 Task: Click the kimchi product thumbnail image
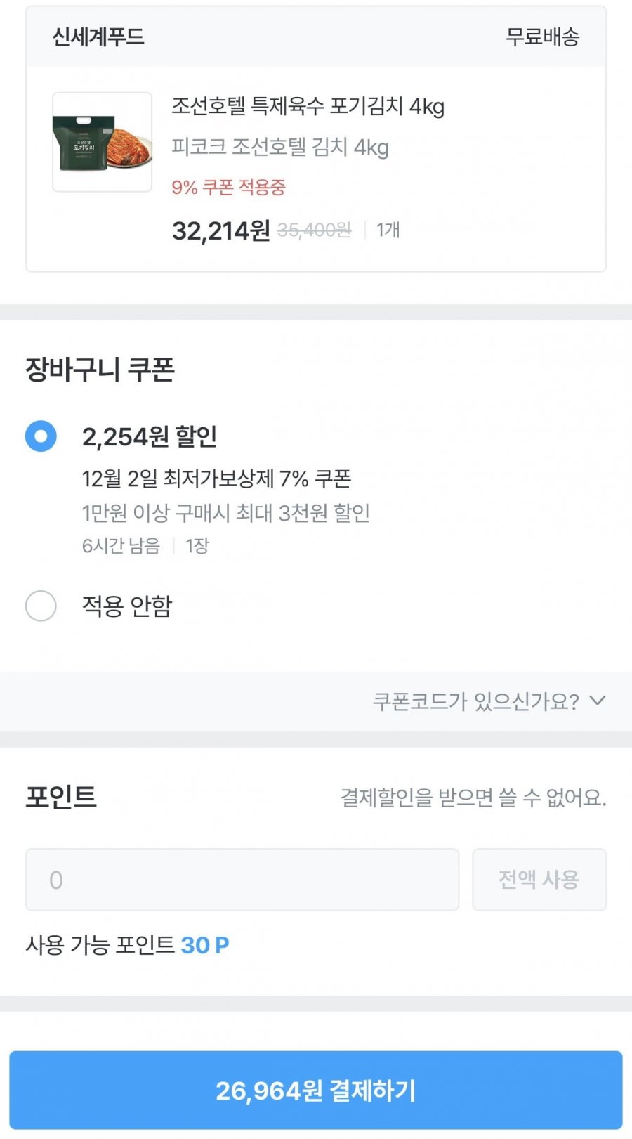click(103, 142)
